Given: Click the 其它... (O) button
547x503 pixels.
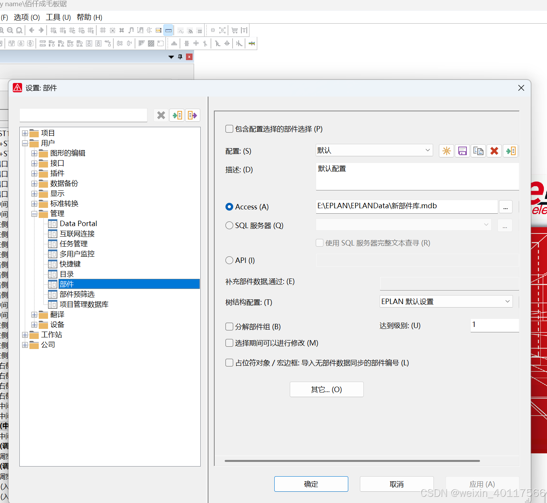Looking at the screenshot, I should pos(327,389).
